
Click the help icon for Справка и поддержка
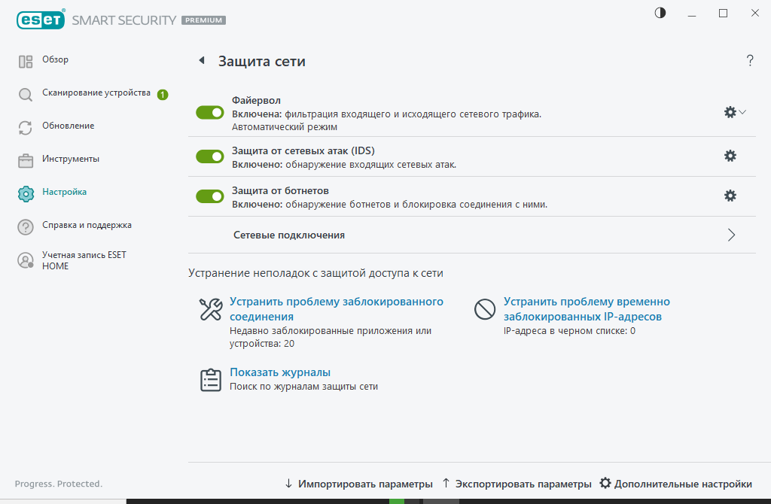pos(26,227)
